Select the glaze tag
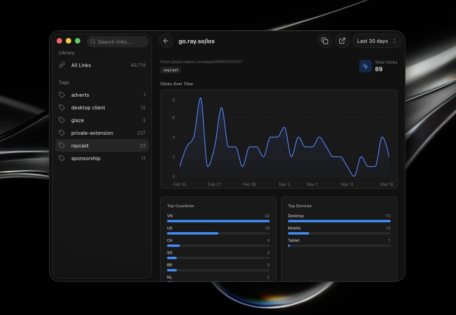This screenshot has height=315, width=456. coord(102,120)
